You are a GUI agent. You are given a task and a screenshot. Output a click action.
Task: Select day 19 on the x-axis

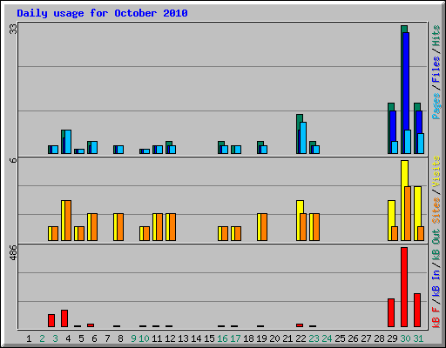pos(261,338)
